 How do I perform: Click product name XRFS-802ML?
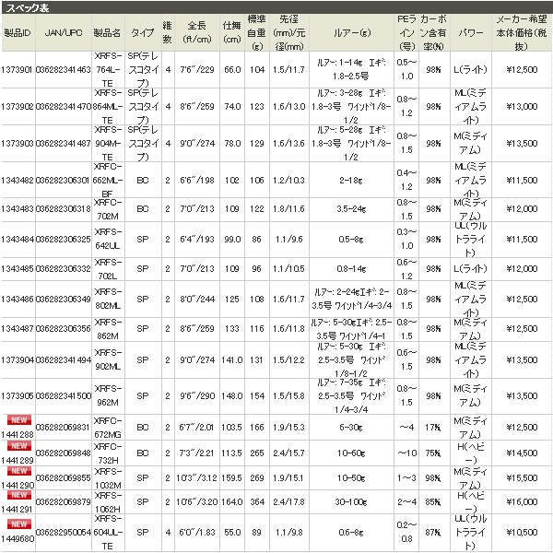tap(108, 300)
